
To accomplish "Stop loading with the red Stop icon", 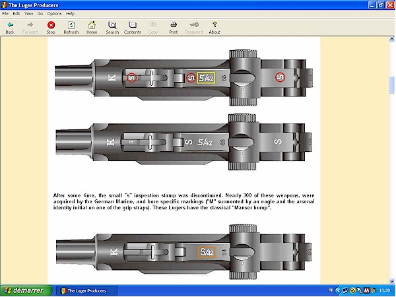I will (51, 27).
